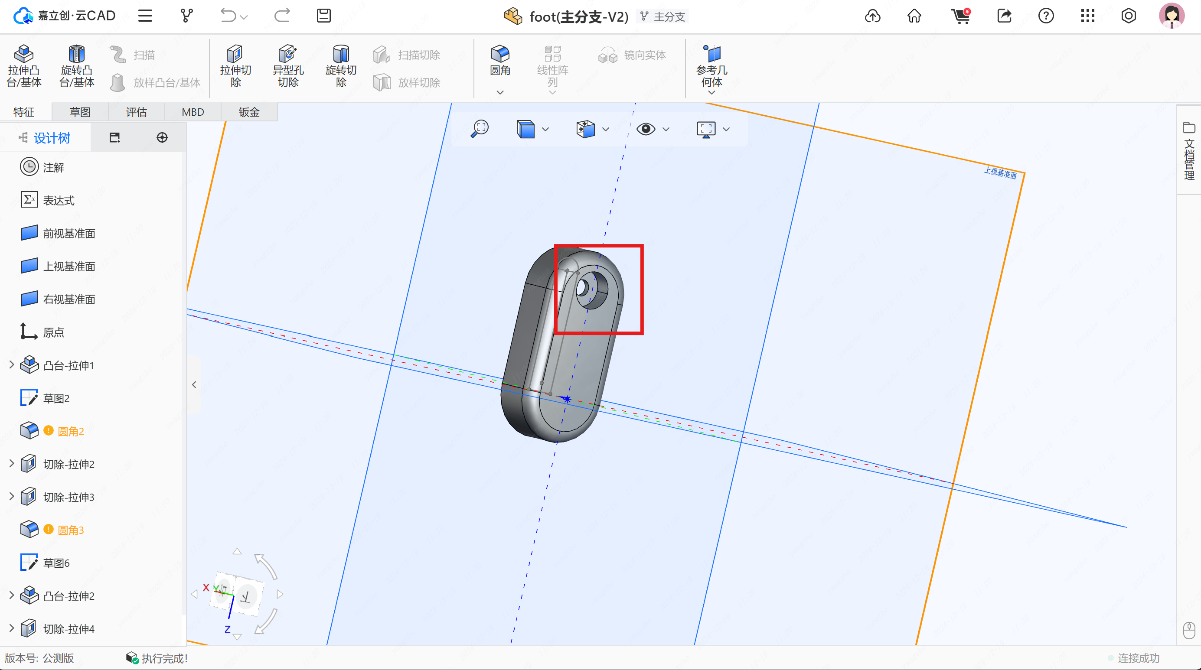Click the zoom-to-fit magnifier icon
Screen dimensions: 1201x670
[x=480, y=129]
